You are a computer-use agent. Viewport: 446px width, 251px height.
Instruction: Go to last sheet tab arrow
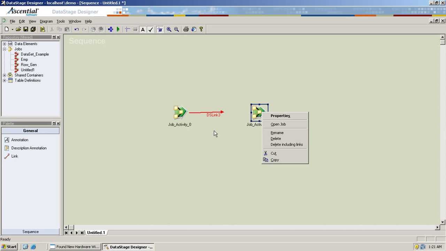[x=82, y=233]
